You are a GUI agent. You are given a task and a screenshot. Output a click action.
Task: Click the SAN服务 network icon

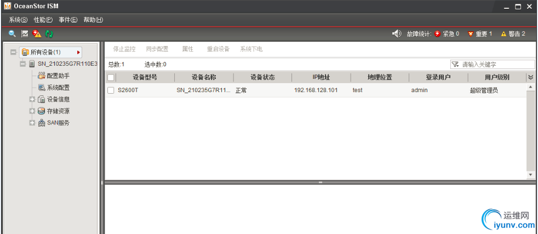tap(41, 123)
